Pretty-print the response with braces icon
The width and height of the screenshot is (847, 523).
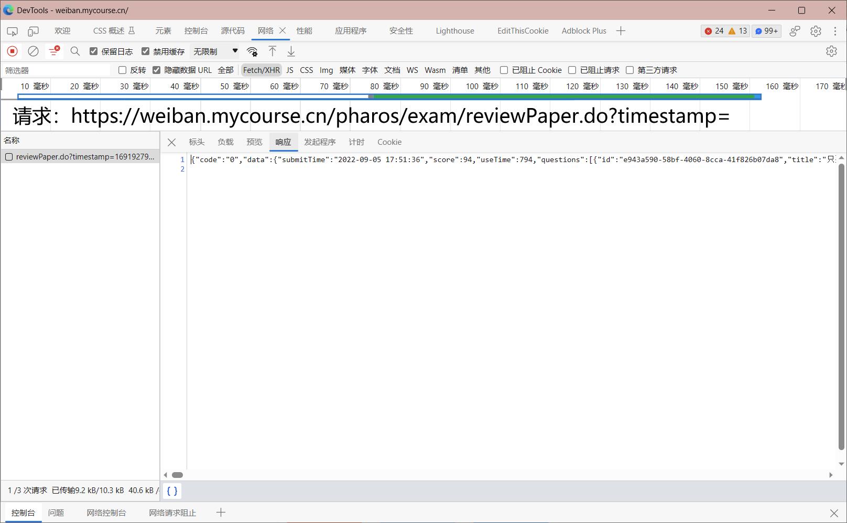coord(172,491)
